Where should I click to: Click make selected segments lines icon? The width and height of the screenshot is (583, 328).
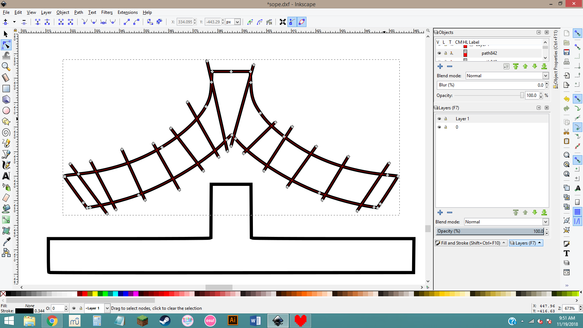coord(127,22)
